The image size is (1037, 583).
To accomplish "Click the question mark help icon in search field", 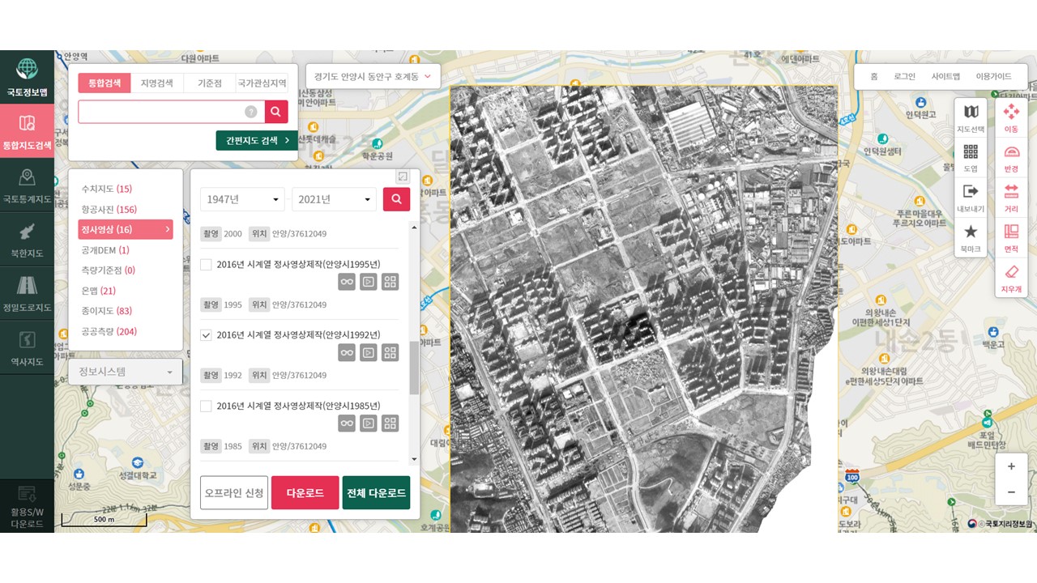I will click(251, 112).
